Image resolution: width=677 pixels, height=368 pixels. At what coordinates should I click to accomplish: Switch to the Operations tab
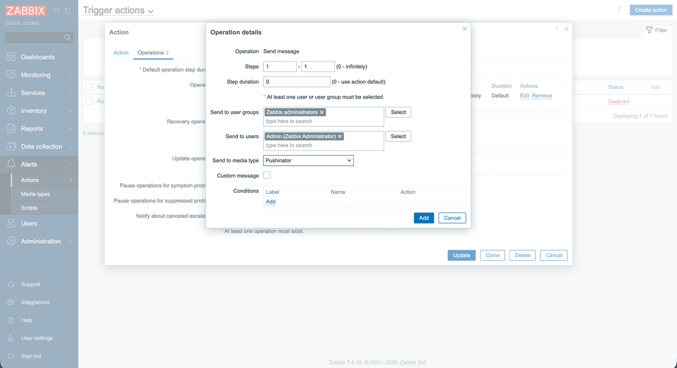point(153,52)
